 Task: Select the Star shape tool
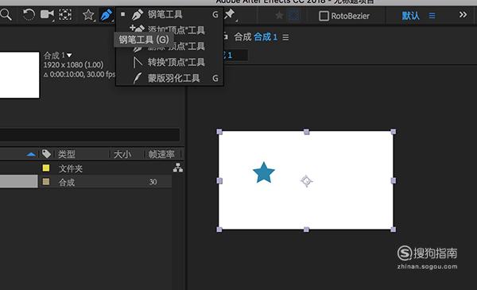click(x=88, y=14)
